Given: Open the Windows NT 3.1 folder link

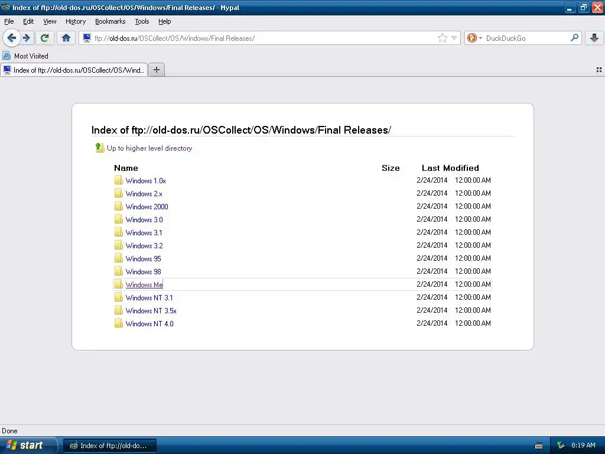Looking at the screenshot, I should [149, 298].
